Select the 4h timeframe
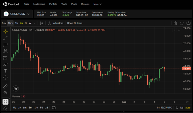Viewport: 193px width, 113px height. [x=21, y=23]
